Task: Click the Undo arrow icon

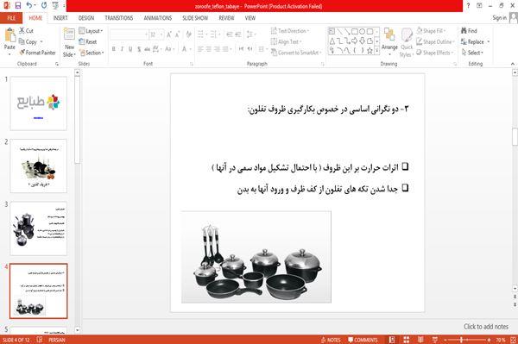Action: point(29,5)
